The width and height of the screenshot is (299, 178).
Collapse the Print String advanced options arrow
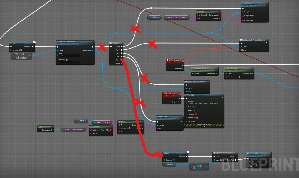204,127
